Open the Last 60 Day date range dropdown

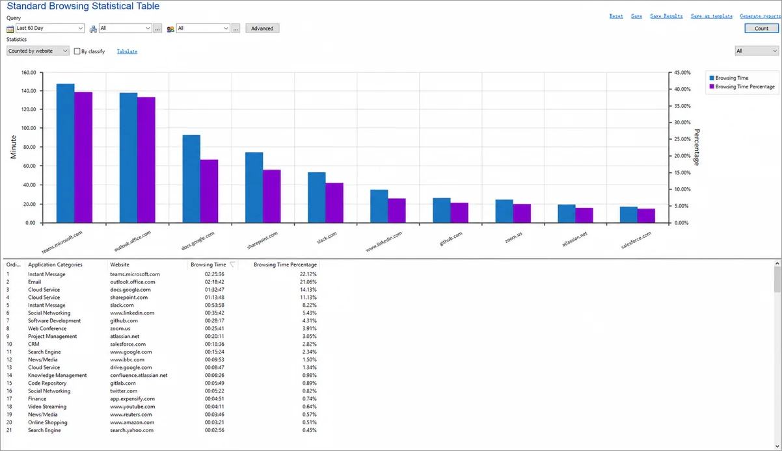[x=50, y=29]
